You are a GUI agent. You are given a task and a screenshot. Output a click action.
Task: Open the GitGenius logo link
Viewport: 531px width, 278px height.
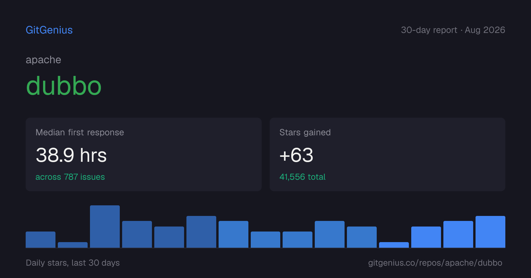point(49,30)
